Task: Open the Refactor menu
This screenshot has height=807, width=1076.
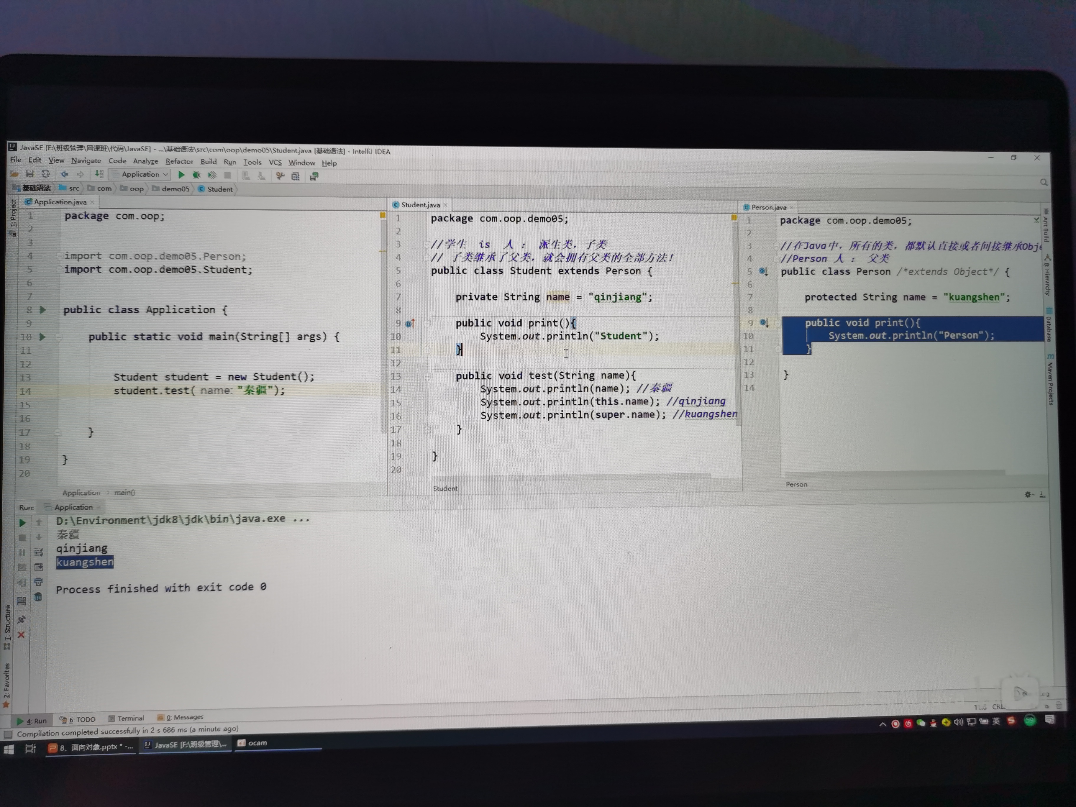Action: point(179,162)
